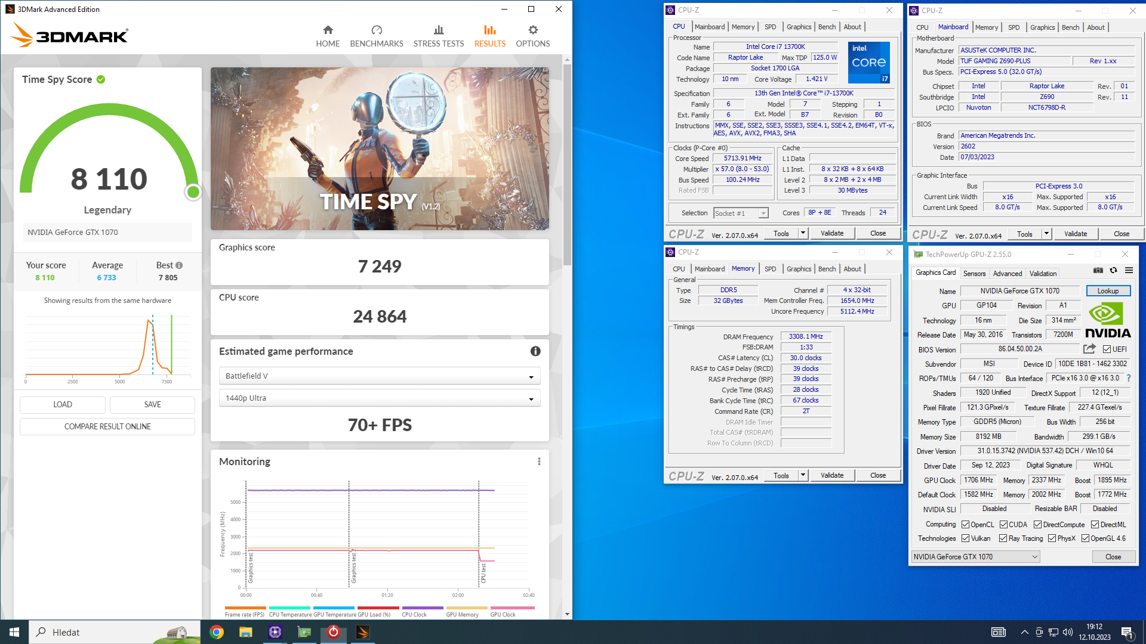Viewport: 1146px width, 644px height.
Task: Toggle the OpenCL checkbox in GPU-Z
Action: pos(965,525)
